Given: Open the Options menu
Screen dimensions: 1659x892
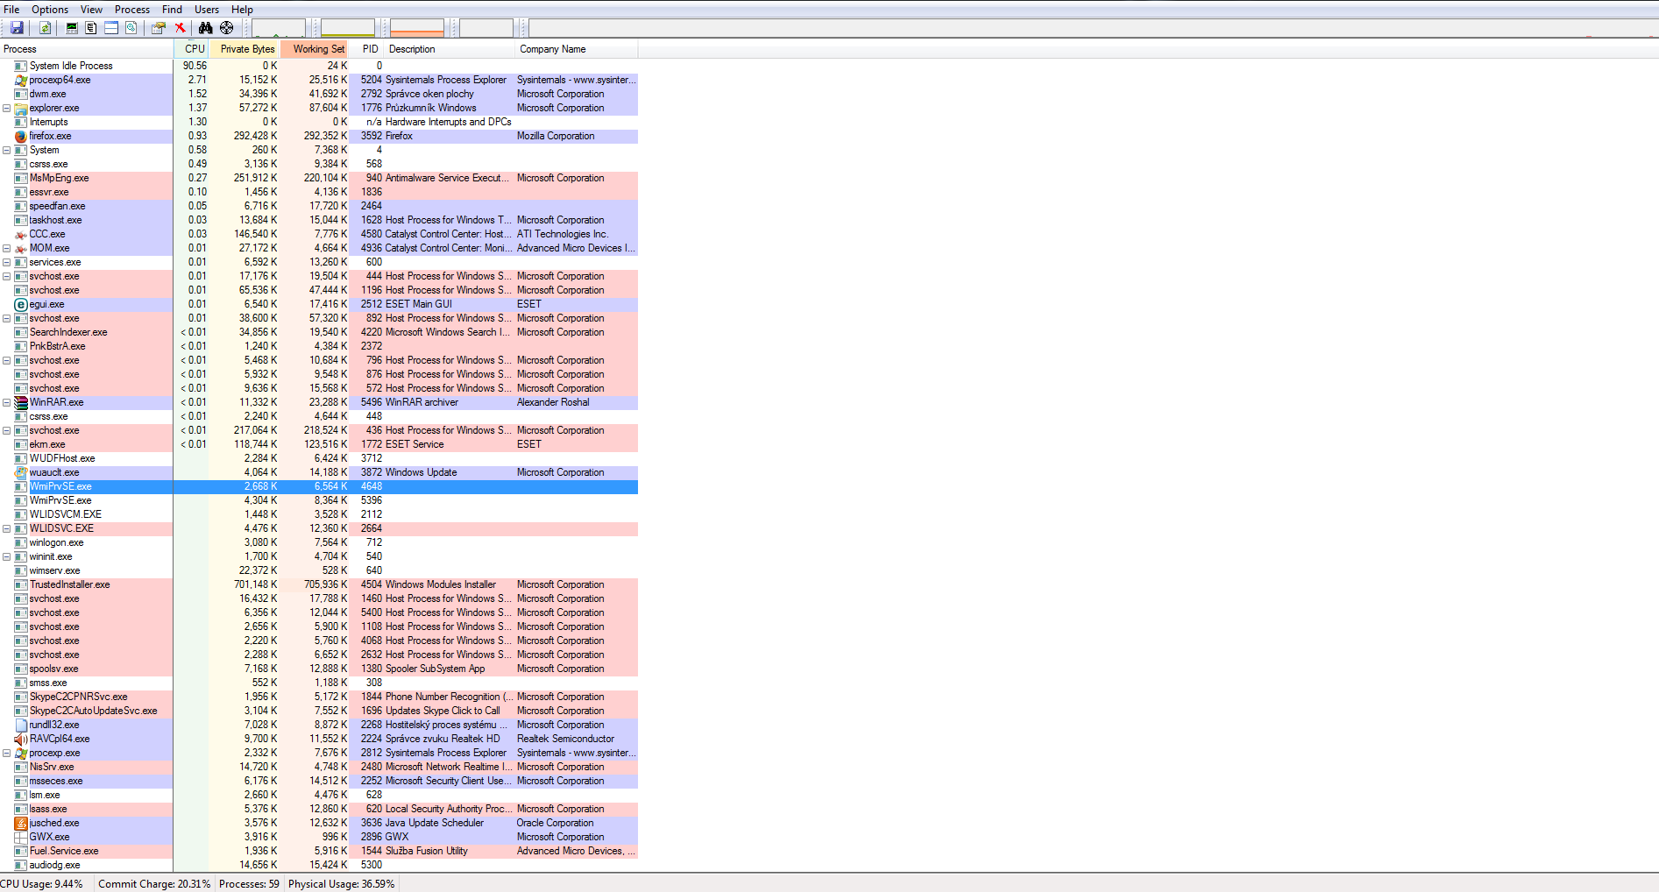Looking at the screenshot, I should coord(50,10).
